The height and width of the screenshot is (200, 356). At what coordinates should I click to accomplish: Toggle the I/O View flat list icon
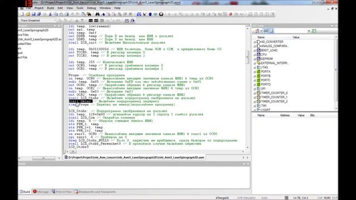tap(271, 31)
